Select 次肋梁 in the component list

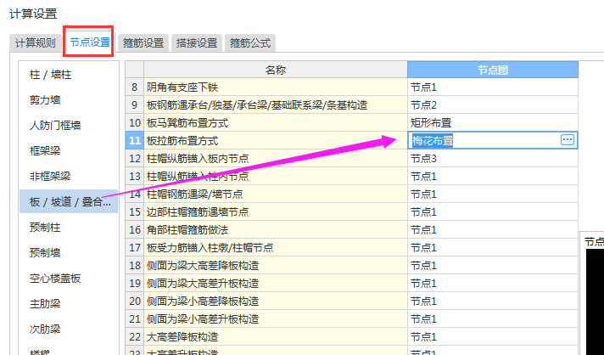[x=69, y=330]
